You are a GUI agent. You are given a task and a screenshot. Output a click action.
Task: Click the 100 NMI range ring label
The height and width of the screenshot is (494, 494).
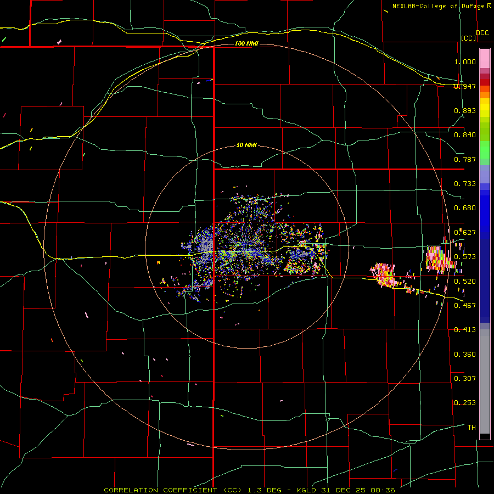click(246, 43)
